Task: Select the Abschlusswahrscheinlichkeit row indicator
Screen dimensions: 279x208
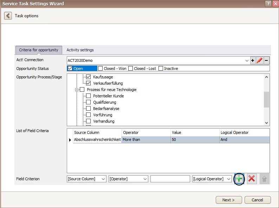Action: pos(70,140)
